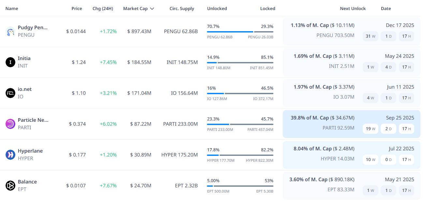Click the io.net token logo
Viewport: 423px width, 201px height.
(x=10, y=93)
